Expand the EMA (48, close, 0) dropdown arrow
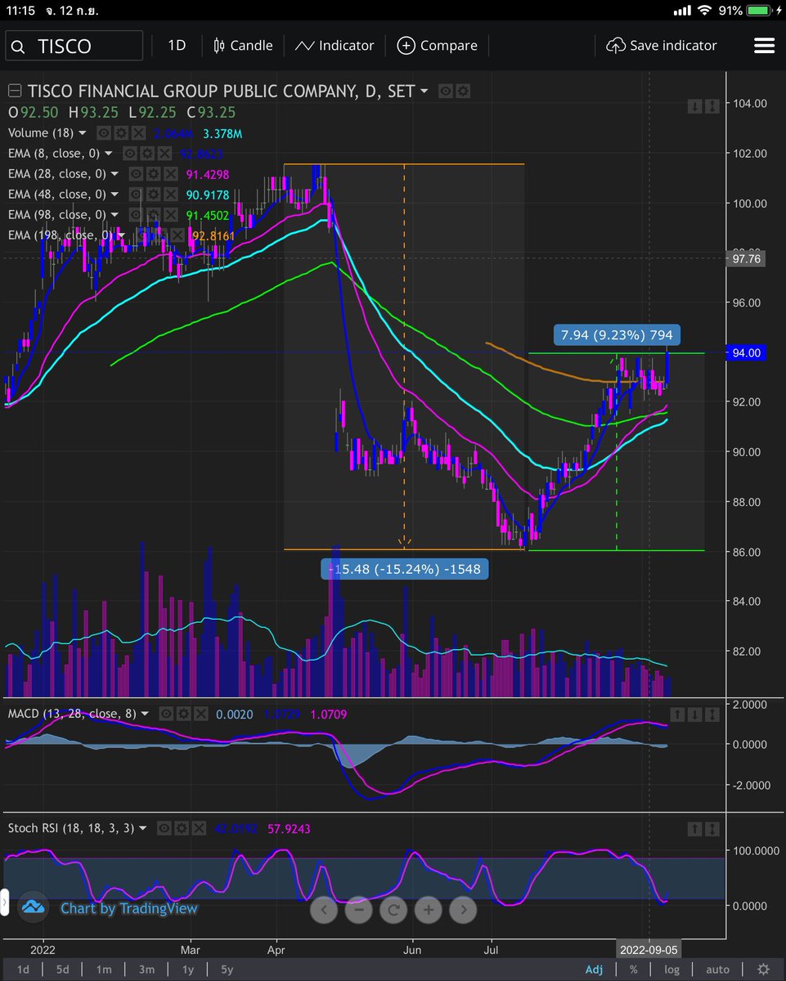The image size is (786, 981). tap(115, 194)
